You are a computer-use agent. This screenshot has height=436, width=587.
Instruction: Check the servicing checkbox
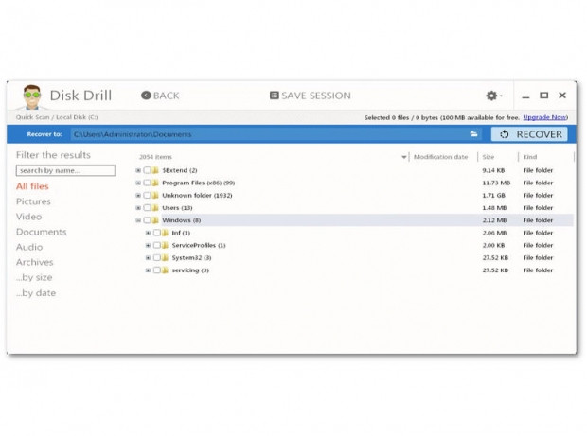(157, 270)
